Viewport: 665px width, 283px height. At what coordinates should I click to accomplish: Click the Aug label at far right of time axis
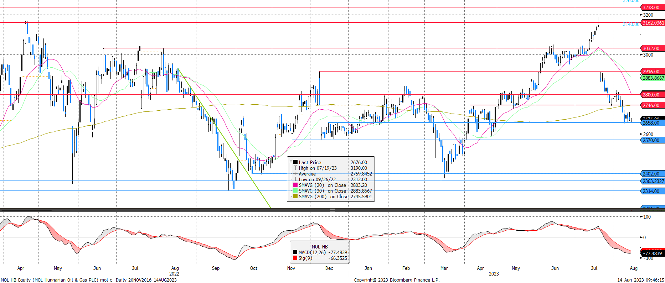pyautogui.click(x=634, y=268)
